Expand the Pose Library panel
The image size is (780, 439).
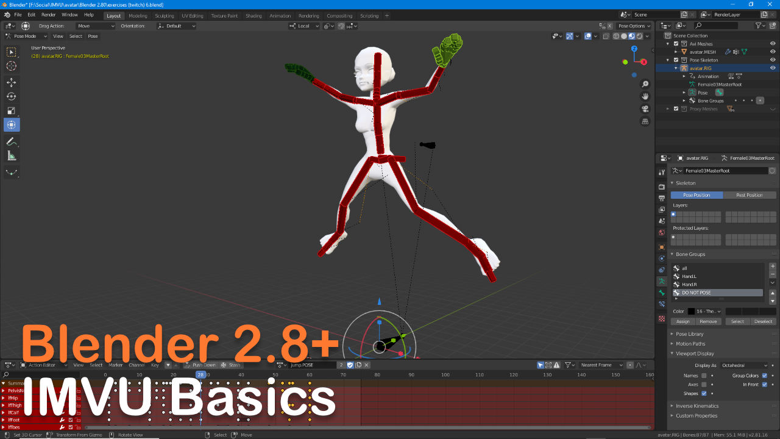click(689, 334)
